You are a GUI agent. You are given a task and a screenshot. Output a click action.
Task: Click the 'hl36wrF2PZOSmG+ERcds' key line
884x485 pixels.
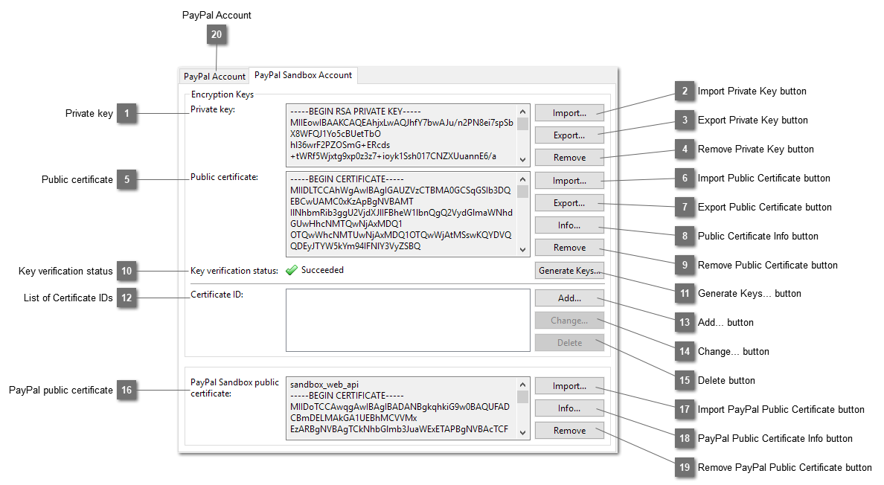340,145
